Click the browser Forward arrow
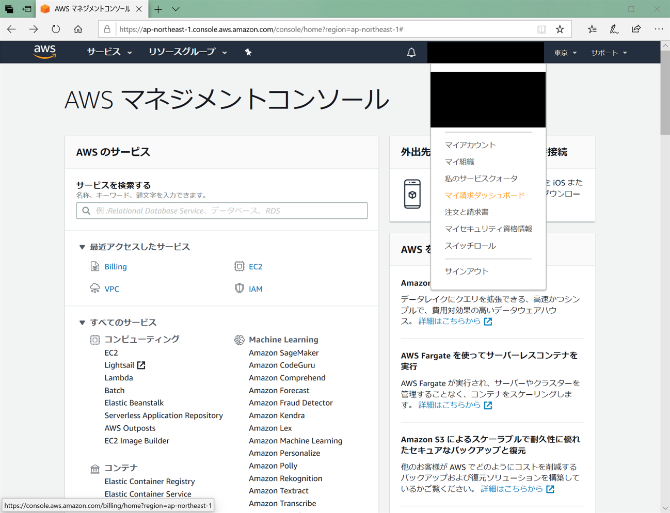670x513 pixels. (34, 29)
